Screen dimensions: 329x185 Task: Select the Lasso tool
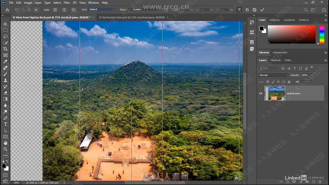click(5, 36)
